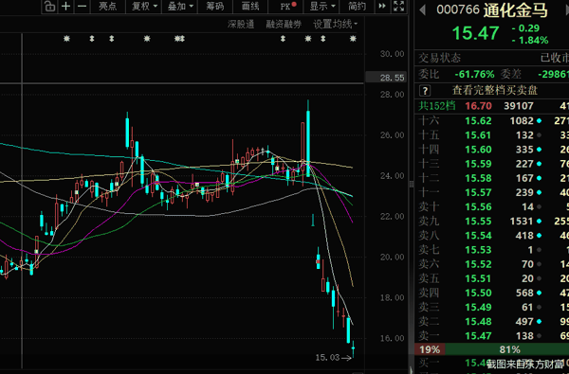This screenshot has height=374, width=569.
Task: Click the left arrow beside stock code 000766
Action: pos(422,9)
